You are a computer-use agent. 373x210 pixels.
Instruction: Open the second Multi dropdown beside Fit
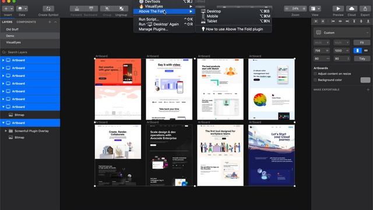click(342, 43)
